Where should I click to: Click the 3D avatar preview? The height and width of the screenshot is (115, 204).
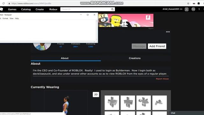(x=66, y=103)
